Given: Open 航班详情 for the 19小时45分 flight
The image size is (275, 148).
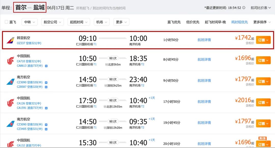Looking at the screenshot, I should pyautogui.click(x=204, y=123).
